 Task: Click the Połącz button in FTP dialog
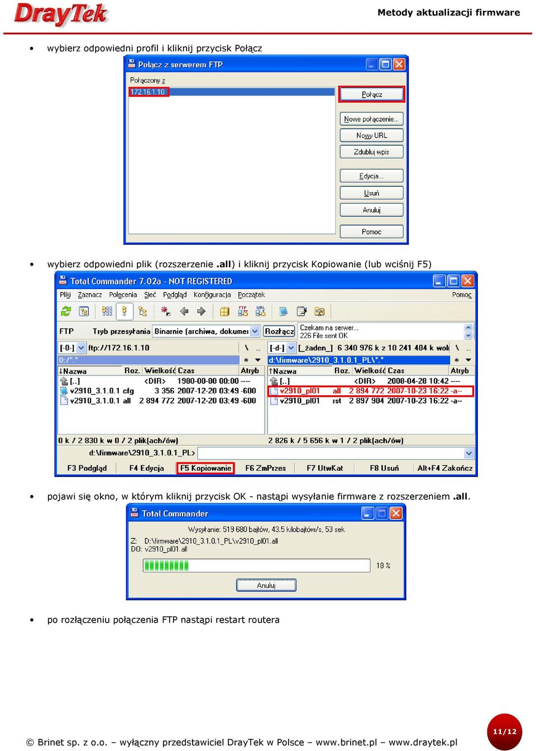372,94
